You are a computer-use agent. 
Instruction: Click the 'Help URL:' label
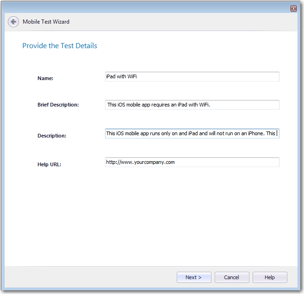click(49, 164)
